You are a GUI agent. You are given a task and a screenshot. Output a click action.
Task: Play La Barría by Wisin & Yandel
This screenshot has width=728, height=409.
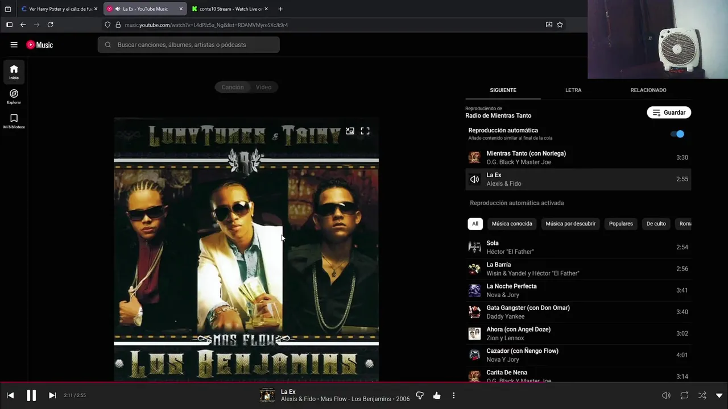(x=578, y=269)
